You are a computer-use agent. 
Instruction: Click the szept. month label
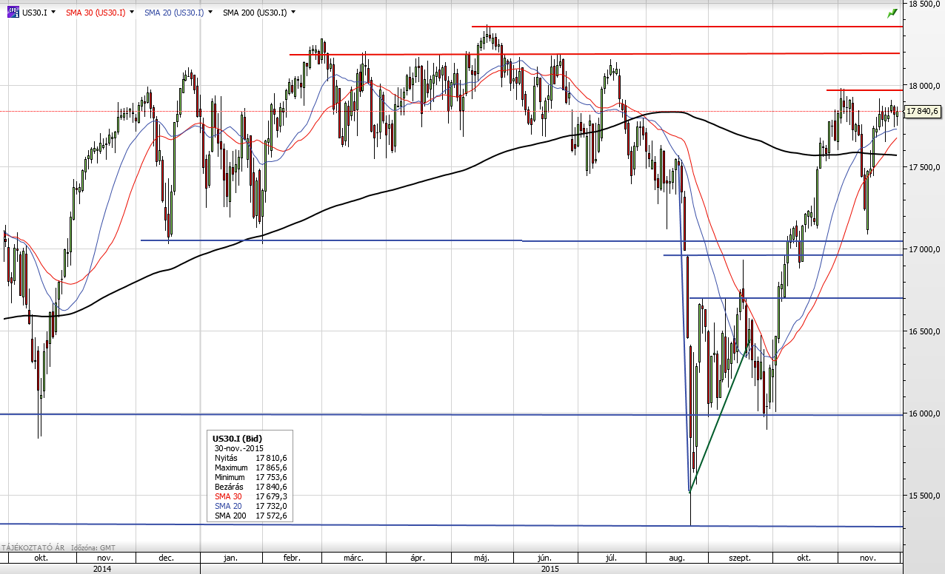tap(740, 557)
